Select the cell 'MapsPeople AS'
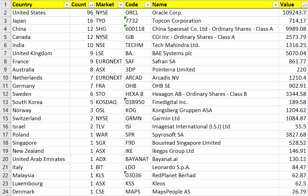The image size is (308, 196). (x=215, y=191)
